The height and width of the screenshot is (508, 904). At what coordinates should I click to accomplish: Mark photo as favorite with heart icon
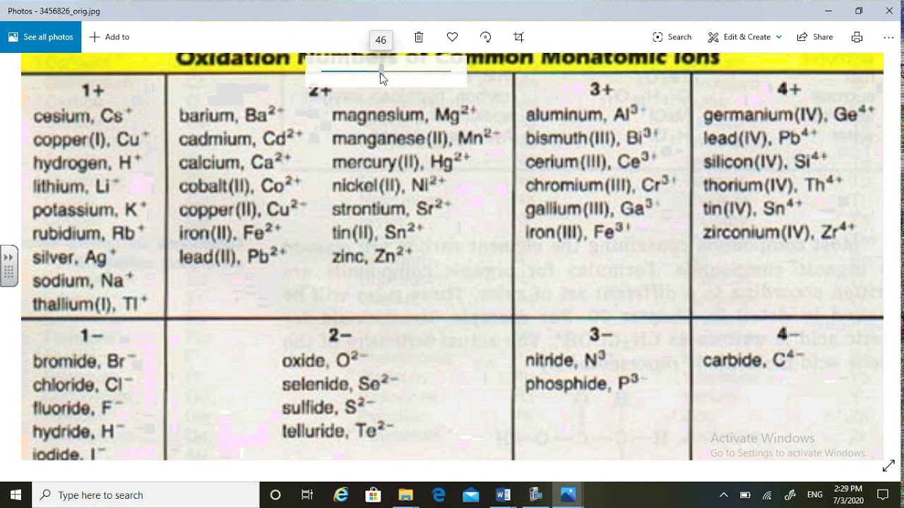click(x=452, y=37)
